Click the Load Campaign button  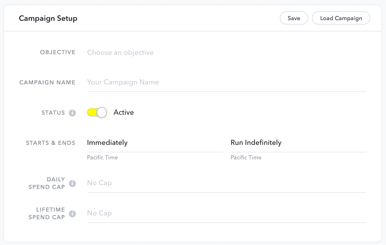tap(341, 18)
